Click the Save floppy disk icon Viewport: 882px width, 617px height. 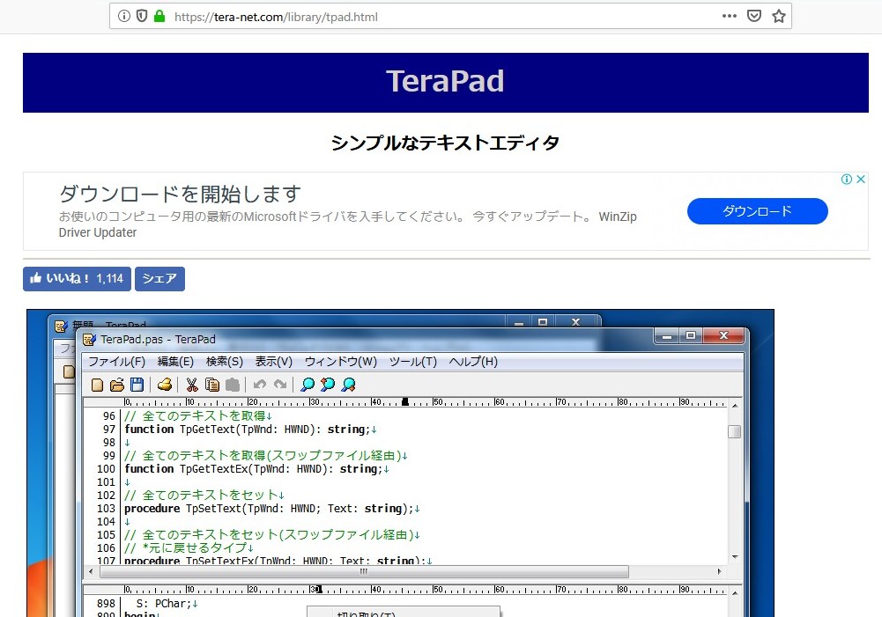(x=137, y=385)
